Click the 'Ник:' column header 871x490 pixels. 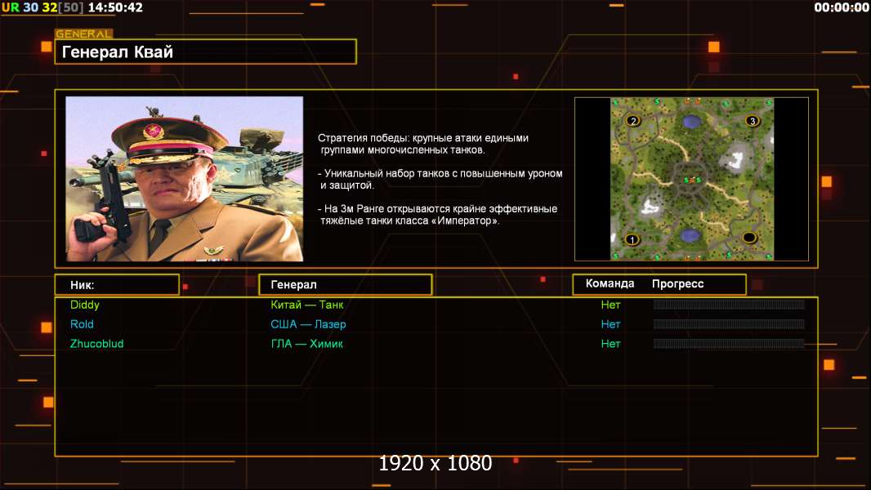click(x=117, y=285)
